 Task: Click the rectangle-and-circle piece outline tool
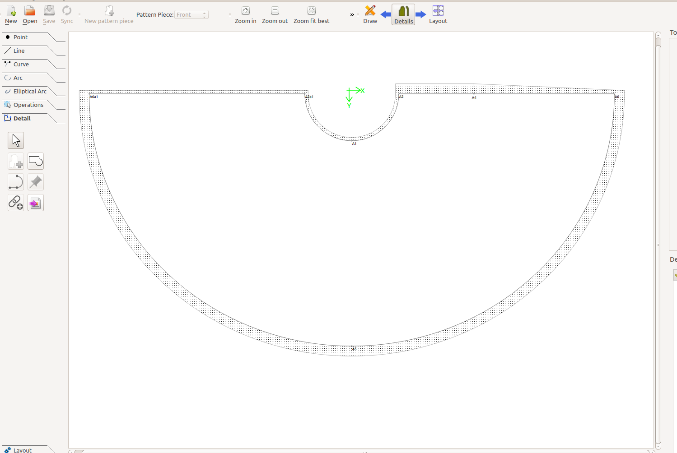(x=36, y=162)
